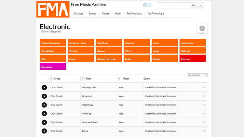Download the Organisms track
This screenshot has width=244, height=137.
click(204, 96)
